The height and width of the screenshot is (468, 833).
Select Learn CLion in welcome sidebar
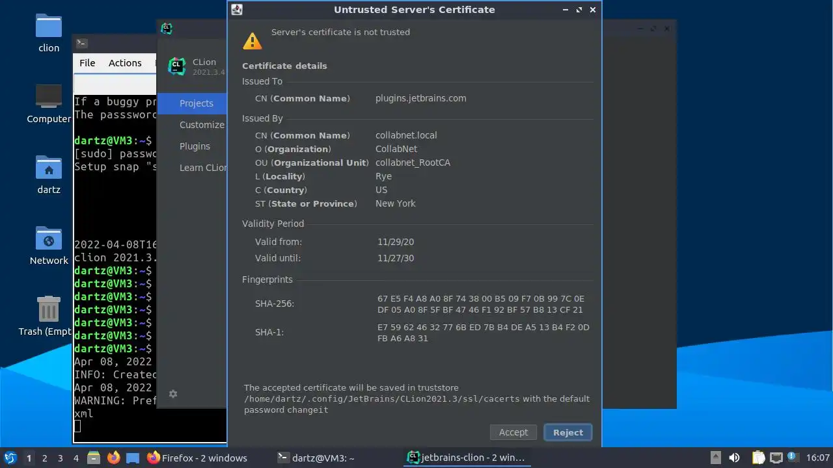point(192,168)
